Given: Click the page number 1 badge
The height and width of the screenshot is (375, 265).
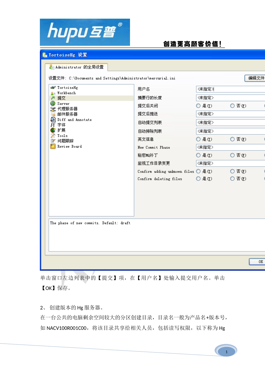Looking at the screenshot, I should point(226,352).
